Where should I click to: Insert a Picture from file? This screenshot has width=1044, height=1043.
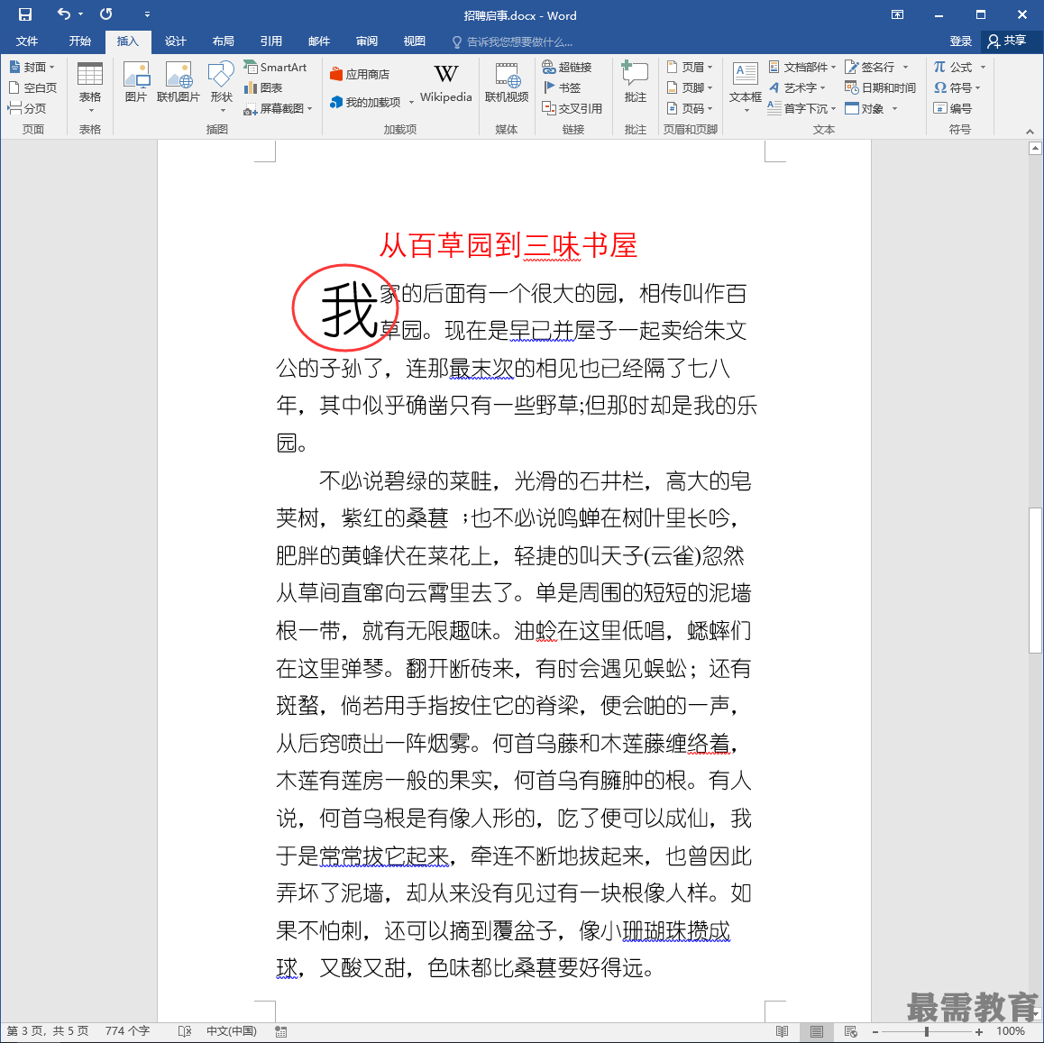coord(136,82)
